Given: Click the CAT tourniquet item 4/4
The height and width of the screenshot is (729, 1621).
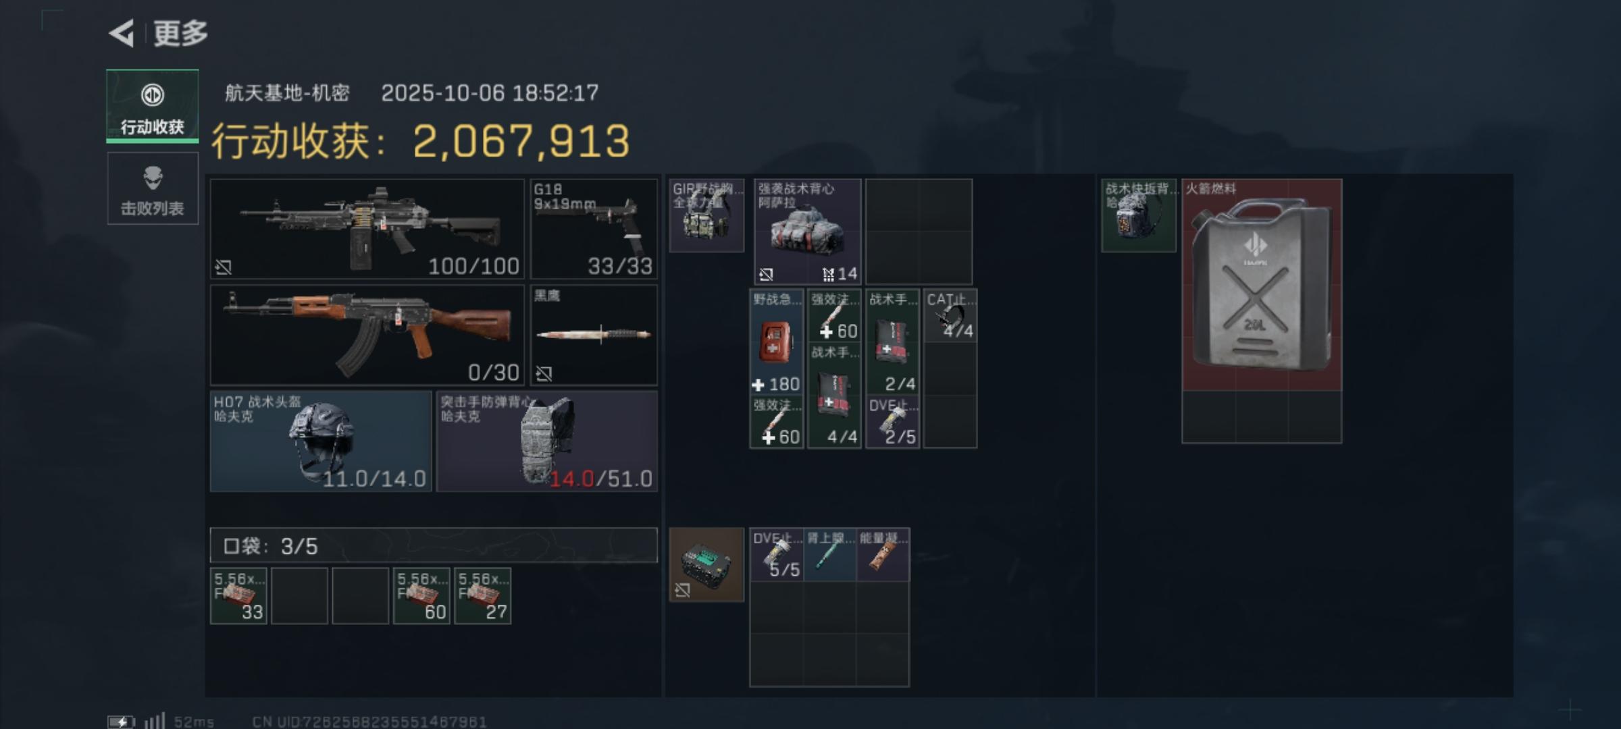Looking at the screenshot, I should (950, 316).
